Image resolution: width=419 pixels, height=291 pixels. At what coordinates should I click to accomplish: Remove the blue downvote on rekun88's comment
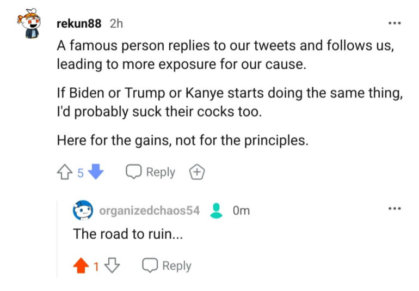pyautogui.click(x=96, y=173)
